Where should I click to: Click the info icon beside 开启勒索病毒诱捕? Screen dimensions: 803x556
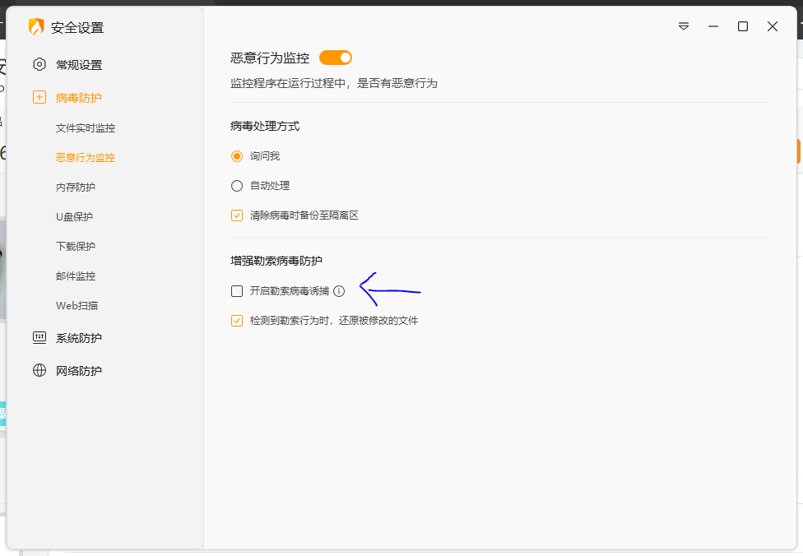pyautogui.click(x=339, y=291)
